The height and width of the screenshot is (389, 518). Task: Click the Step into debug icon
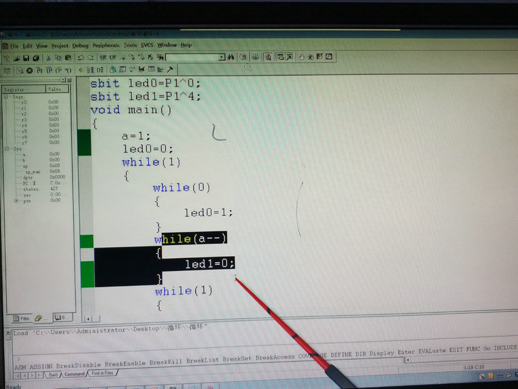39,71
